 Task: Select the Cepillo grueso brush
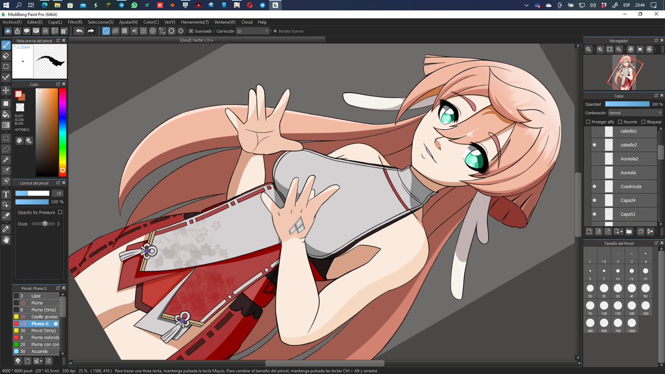[36, 316]
